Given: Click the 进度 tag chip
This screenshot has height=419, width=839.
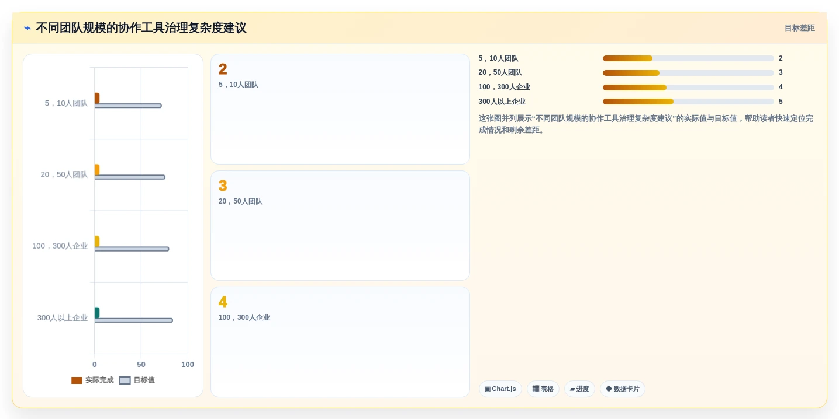Looking at the screenshot, I should click(579, 389).
